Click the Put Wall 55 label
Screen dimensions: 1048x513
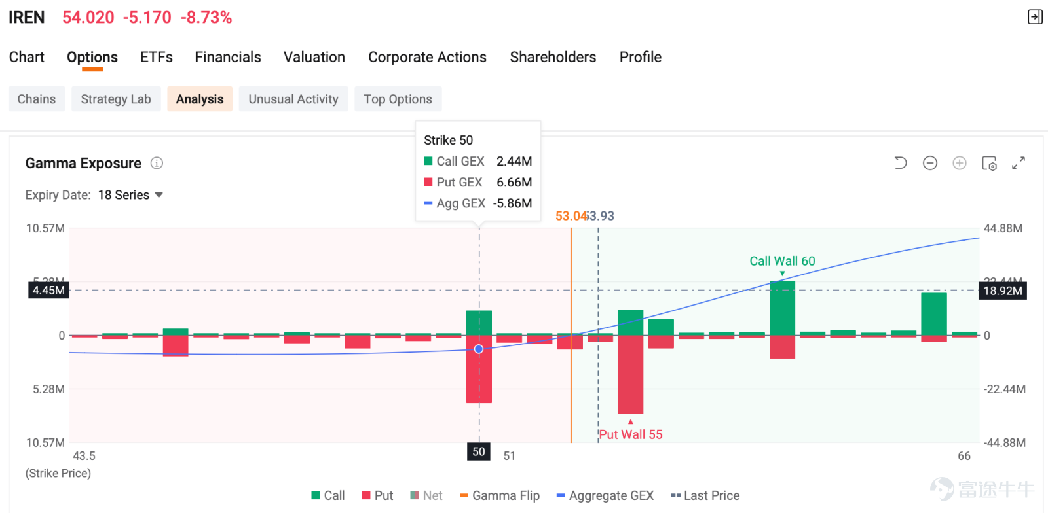[x=631, y=434]
